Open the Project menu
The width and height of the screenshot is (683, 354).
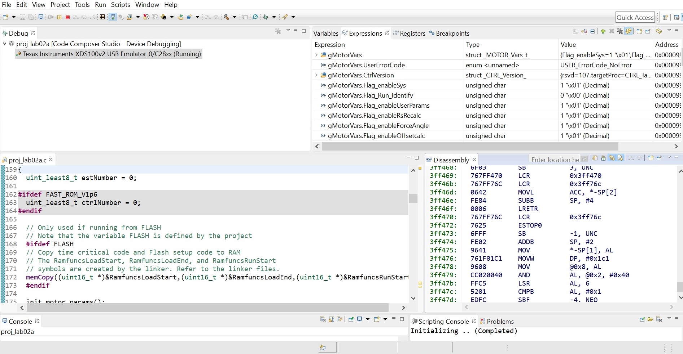(x=60, y=4)
